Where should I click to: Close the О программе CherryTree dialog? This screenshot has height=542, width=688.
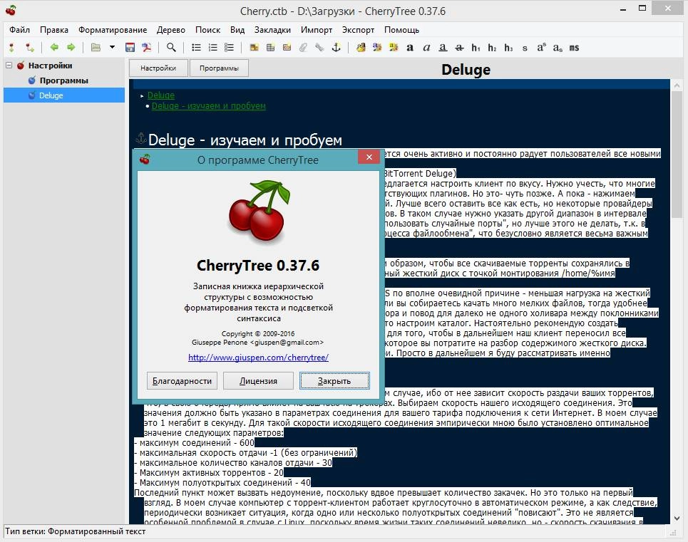point(369,157)
